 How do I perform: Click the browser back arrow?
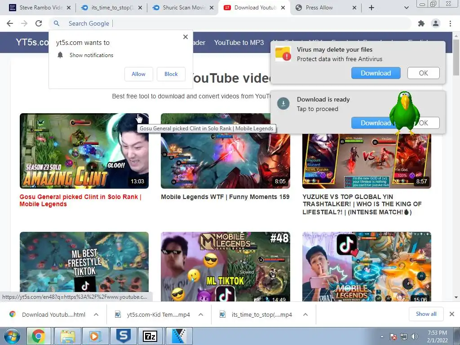[10, 23]
